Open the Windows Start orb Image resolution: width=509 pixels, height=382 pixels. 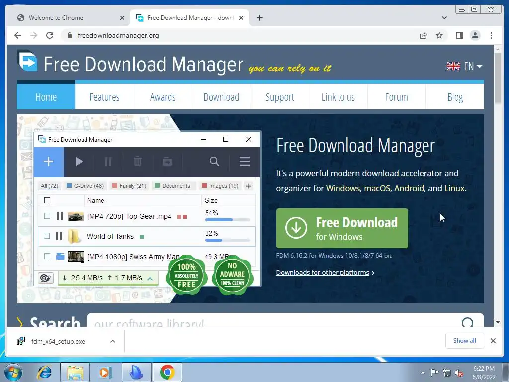(13, 372)
